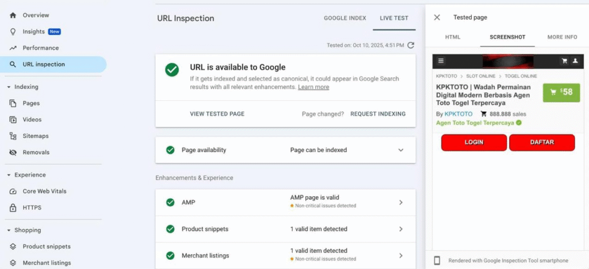Click Request Indexing
Image resolution: width=589 pixels, height=269 pixels.
pyautogui.click(x=378, y=114)
